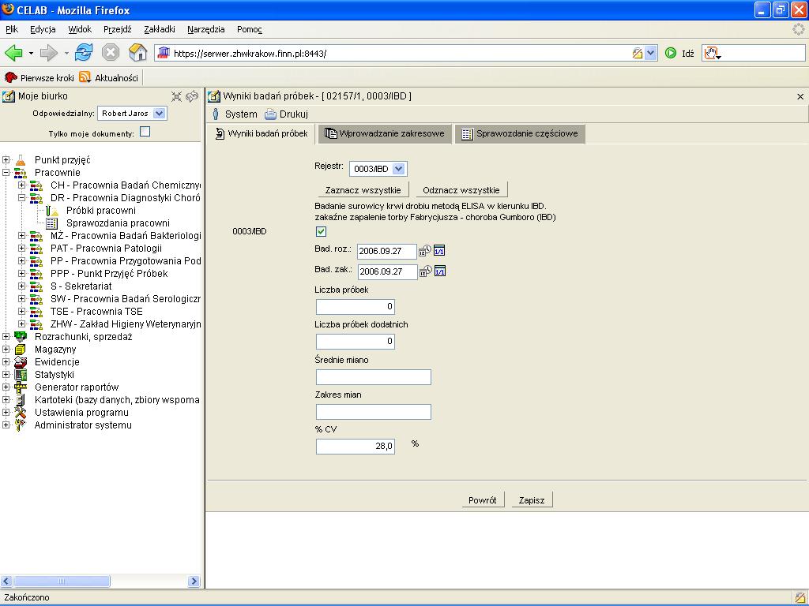Expand the Kartoteki tree node

click(x=6, y=400)
